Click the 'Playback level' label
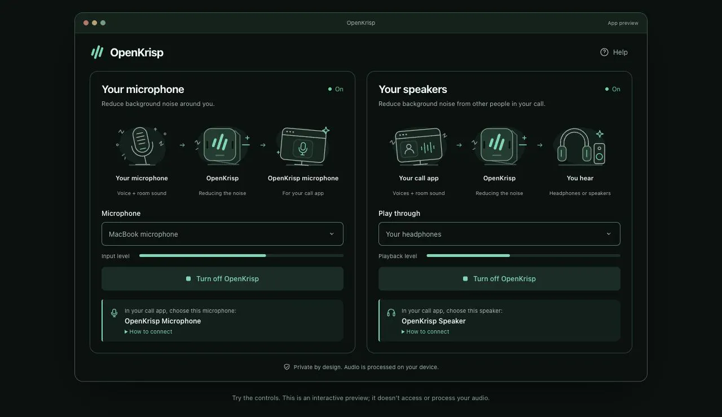 tap(398, 256)
